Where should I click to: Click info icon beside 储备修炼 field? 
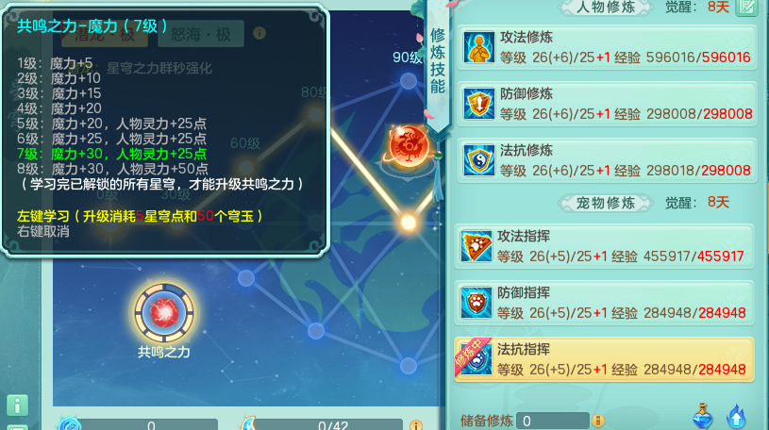pos(598,421)
